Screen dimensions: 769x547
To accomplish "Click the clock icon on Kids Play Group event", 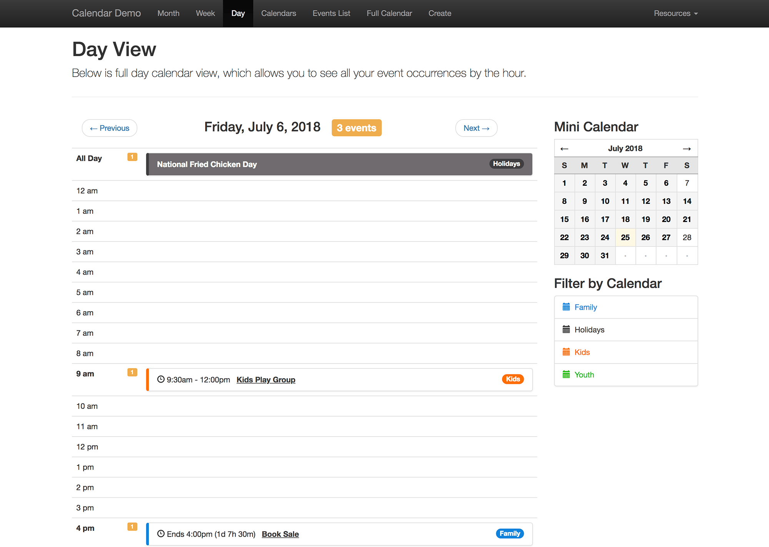I will (161, 379).
